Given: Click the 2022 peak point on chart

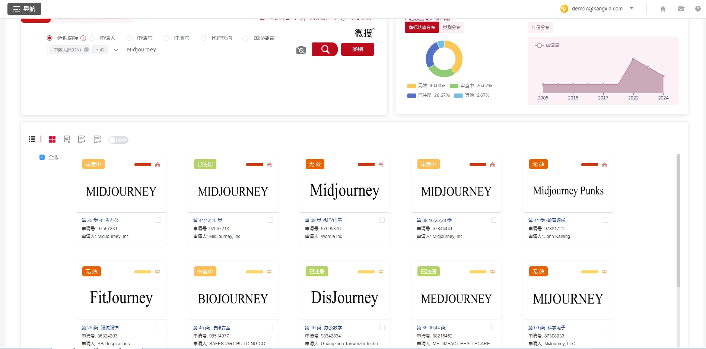Looking at the screenshot, I should (633, 59).
